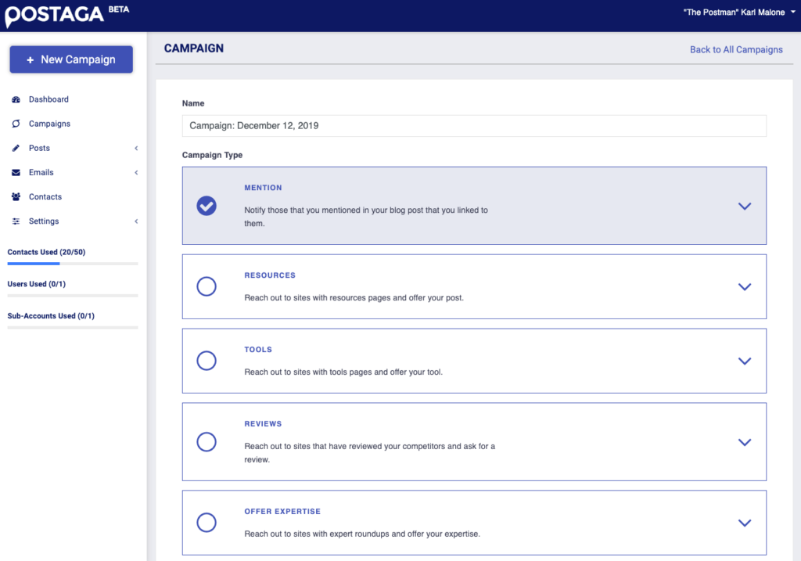Screen dimensions: 801x561
Task: Open Settings via the sliders icon
Action: pos(16,221)
